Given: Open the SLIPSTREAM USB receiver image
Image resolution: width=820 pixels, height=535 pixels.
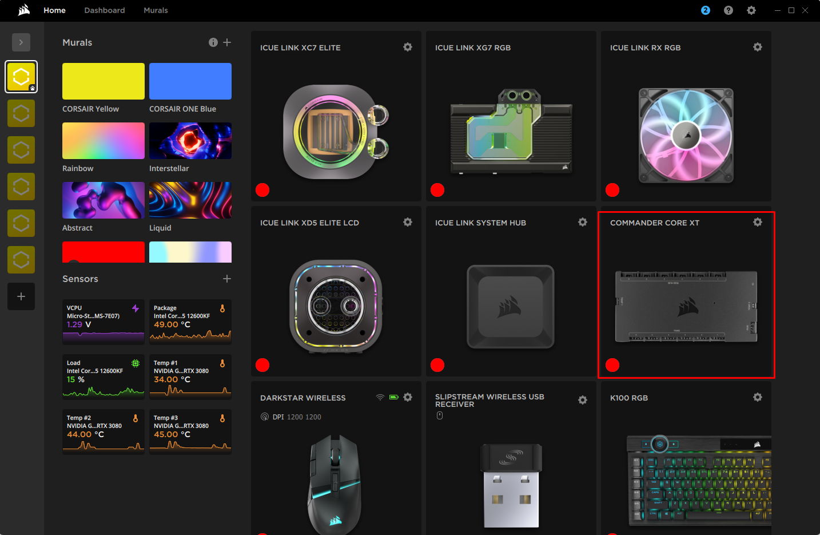Looking at the screenshot, I should 511,485.
